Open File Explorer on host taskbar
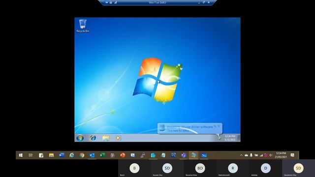Screen dimensions: 315x177 (51, 155)
